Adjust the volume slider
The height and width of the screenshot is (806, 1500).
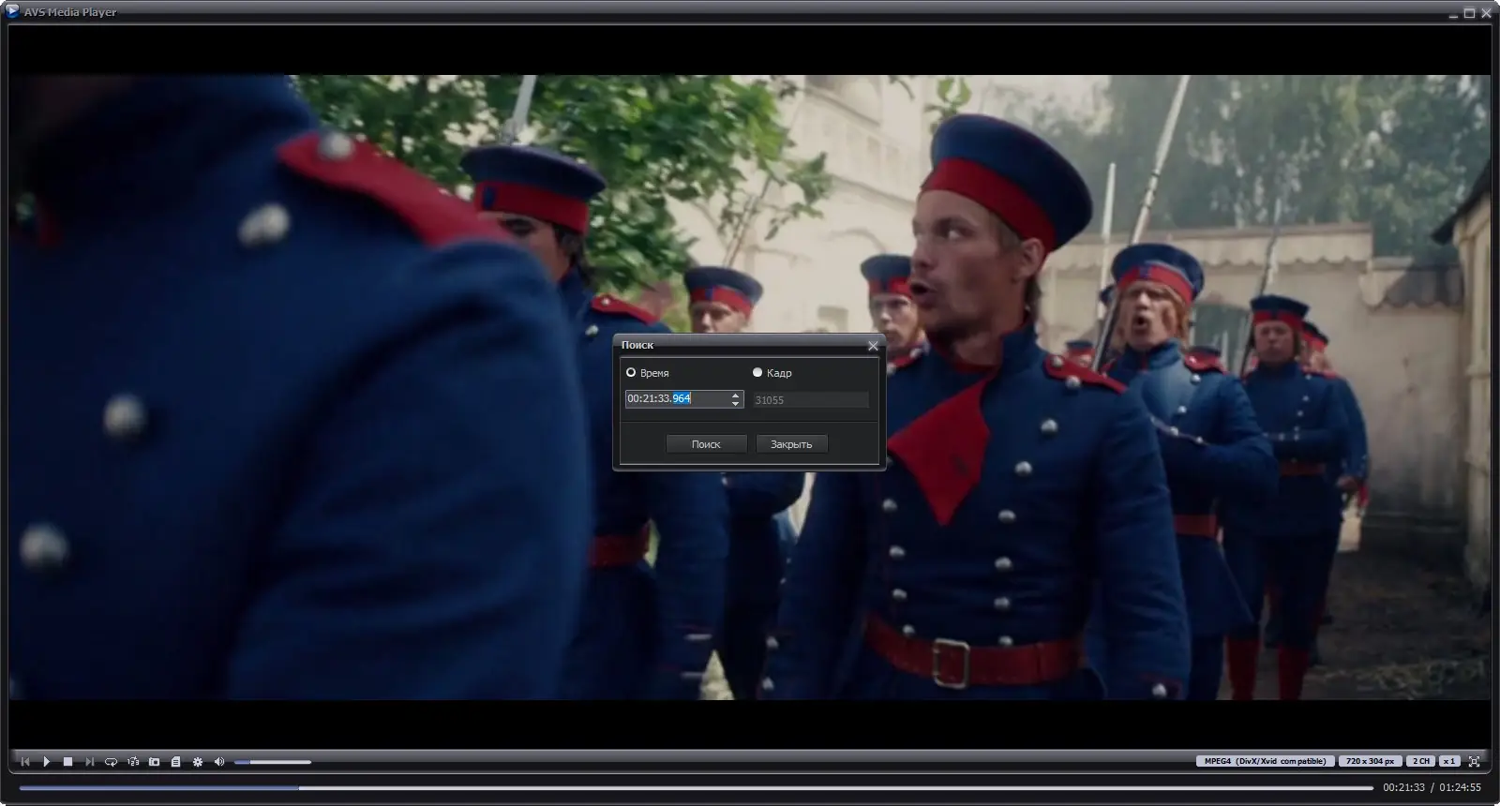pos(273,762)
